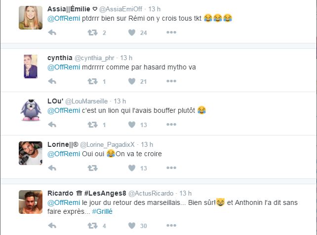The width and height of the screenshot is (317, 235).
Task: Open more options on Ricardo's tweet
Action: tap(171, 225)
